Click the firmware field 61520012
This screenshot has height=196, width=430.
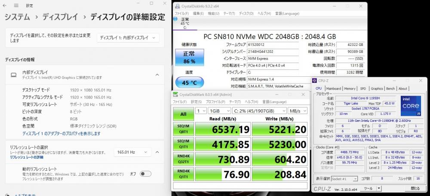[273, 44]
